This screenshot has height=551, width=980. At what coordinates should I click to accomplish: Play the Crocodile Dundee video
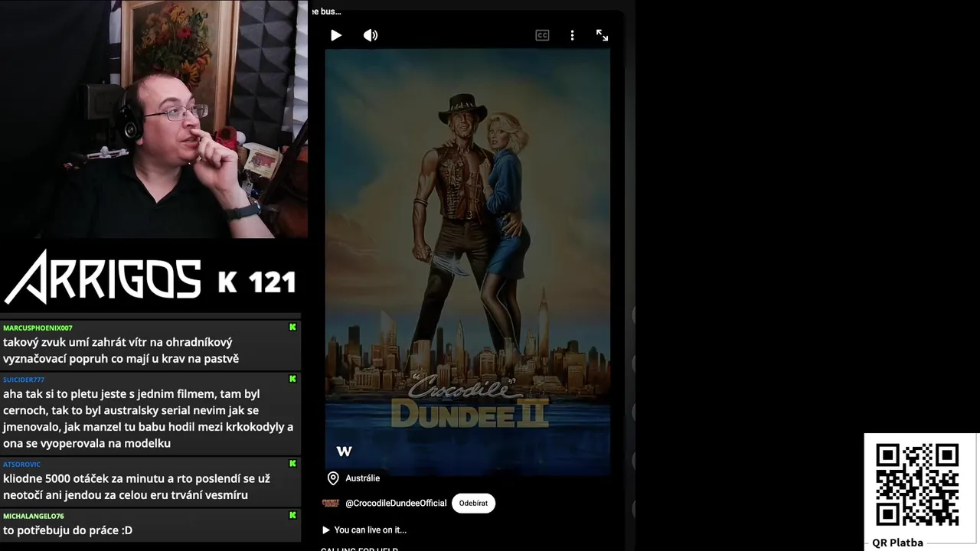[335, 35]
